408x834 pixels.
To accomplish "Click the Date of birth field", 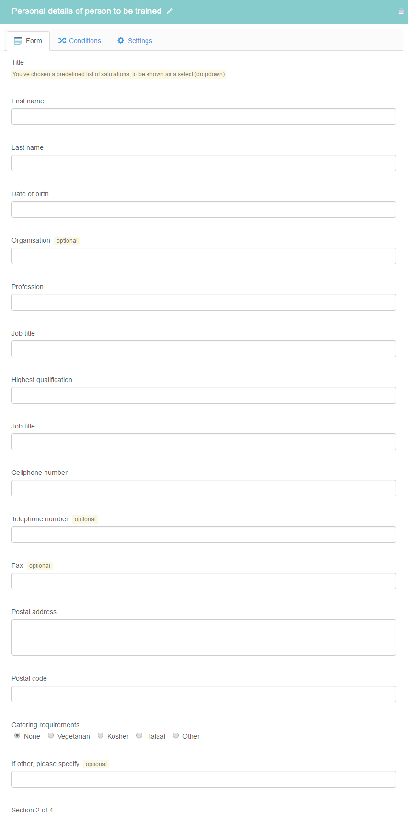I will pyautogui.click(x=204, y=210).
